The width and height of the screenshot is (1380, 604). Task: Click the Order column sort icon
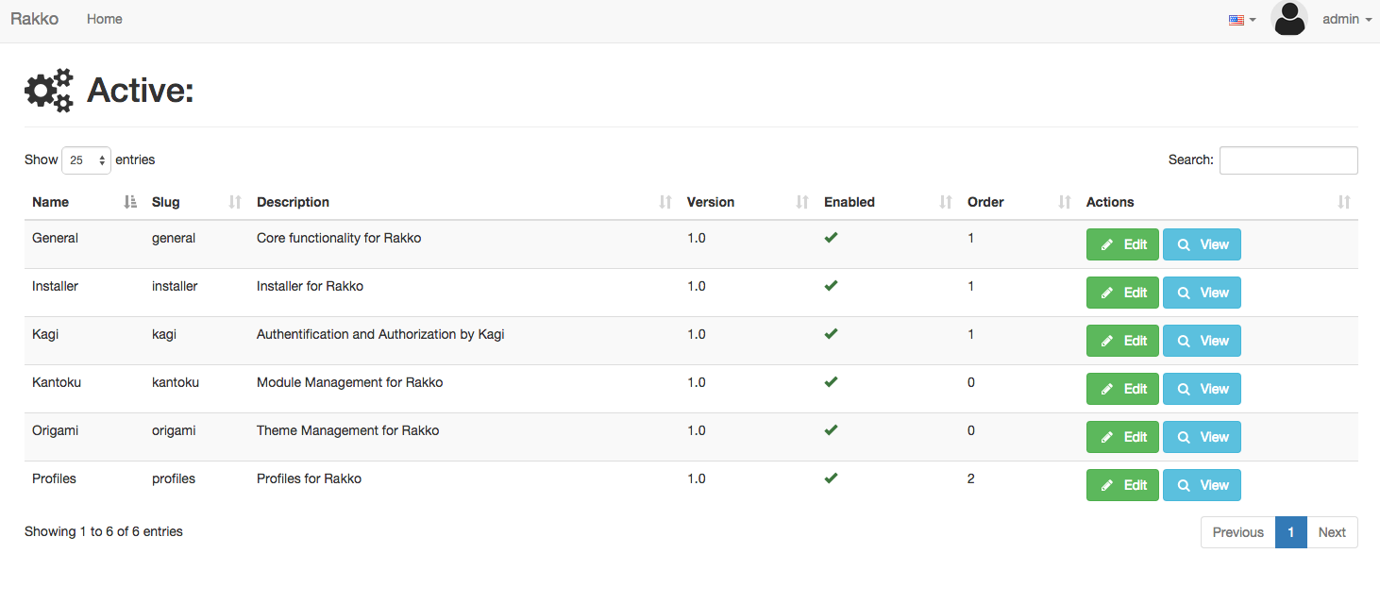point(1065,202)
